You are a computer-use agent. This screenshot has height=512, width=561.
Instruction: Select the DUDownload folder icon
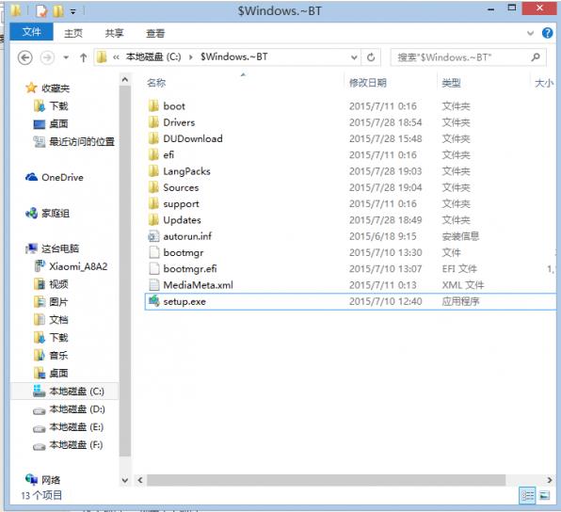tap(153, 138)
